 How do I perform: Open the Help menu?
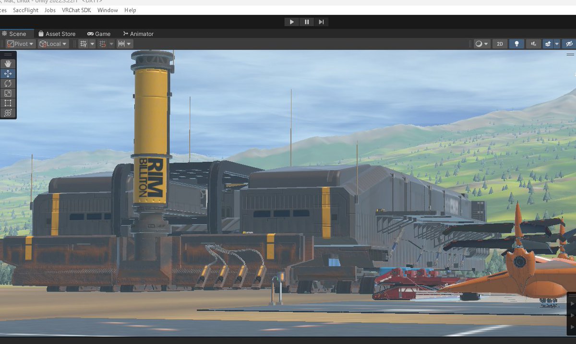point(130,10)
